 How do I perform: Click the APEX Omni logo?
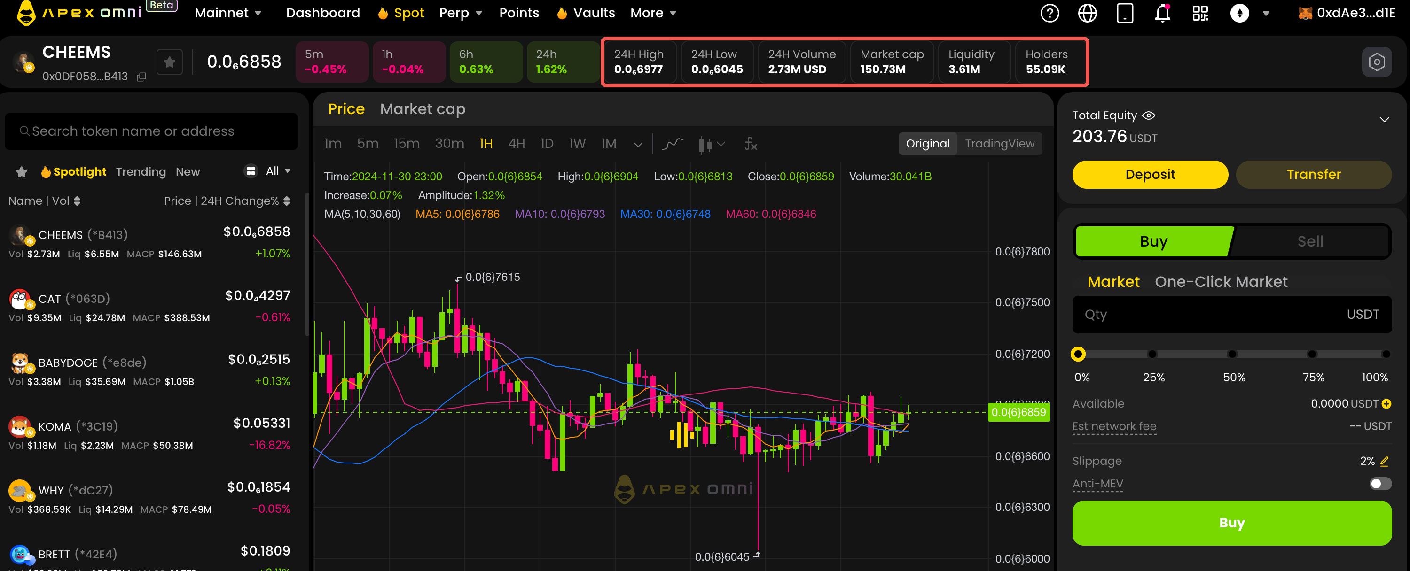click(x=79, y=13)
